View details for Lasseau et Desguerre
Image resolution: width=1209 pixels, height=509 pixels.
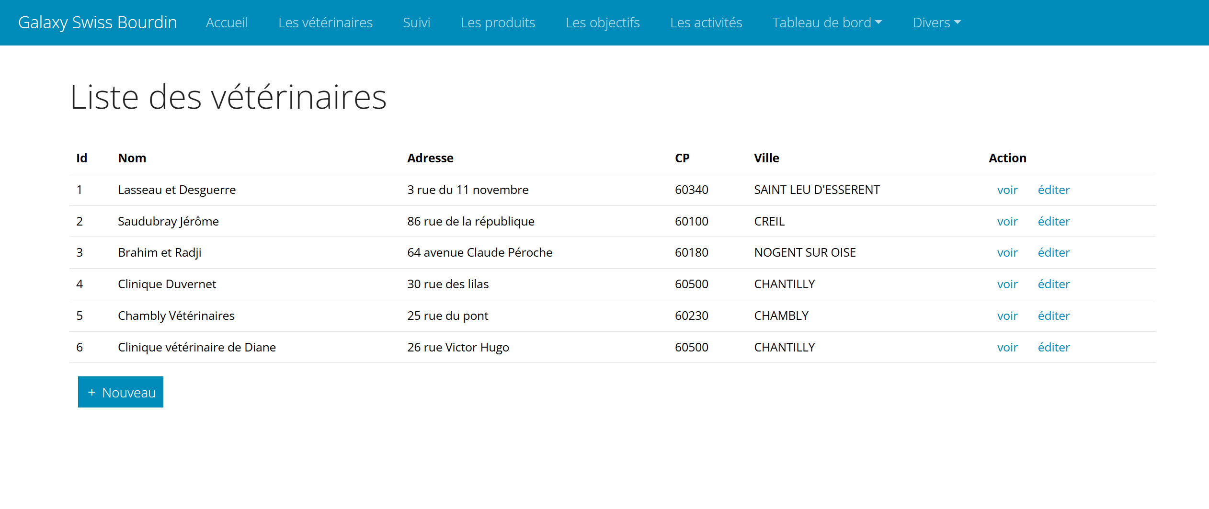click(1007, 190)
